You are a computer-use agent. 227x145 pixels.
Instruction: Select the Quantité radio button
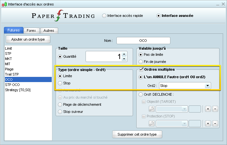point(60,57)
